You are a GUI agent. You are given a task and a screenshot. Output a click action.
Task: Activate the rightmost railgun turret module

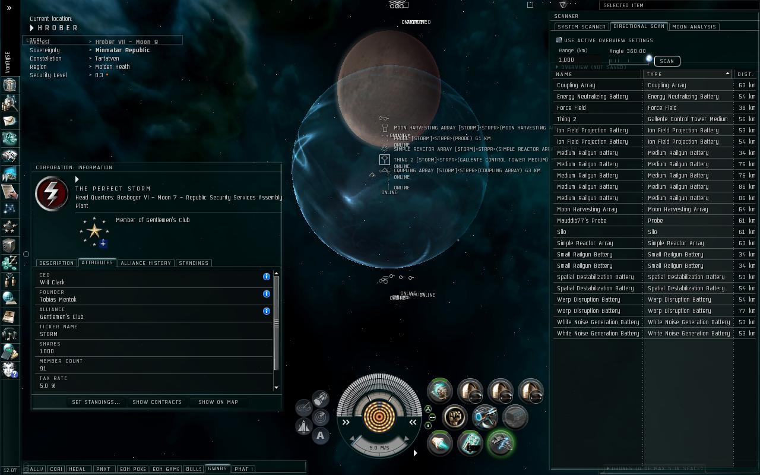click(531, 391)
